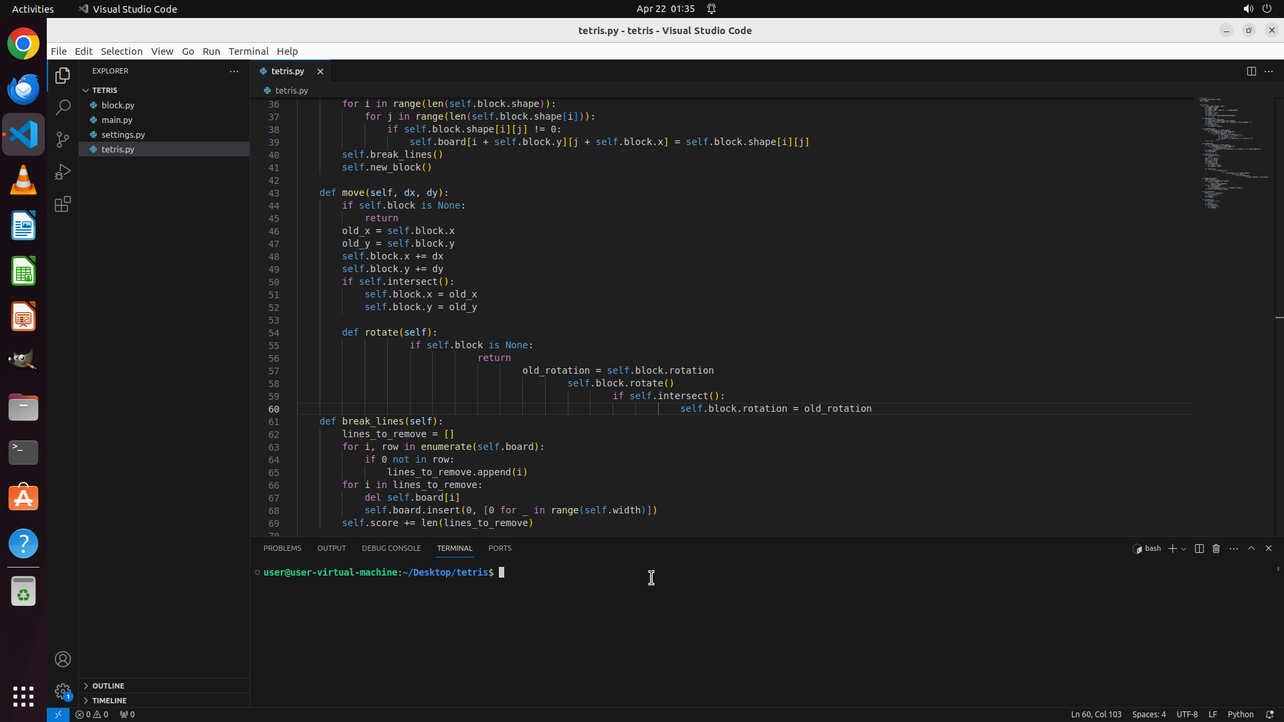Open the Terminal menu

coord(248,51)
